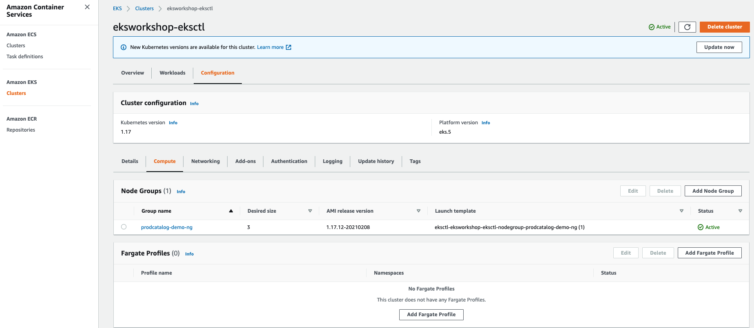
Task: Open the Details sub-tab
Action: (130, 161)
